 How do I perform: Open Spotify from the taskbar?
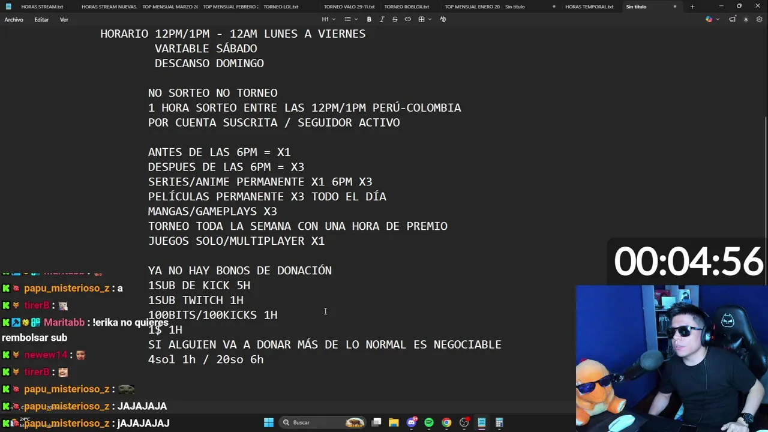click(429, 422)
